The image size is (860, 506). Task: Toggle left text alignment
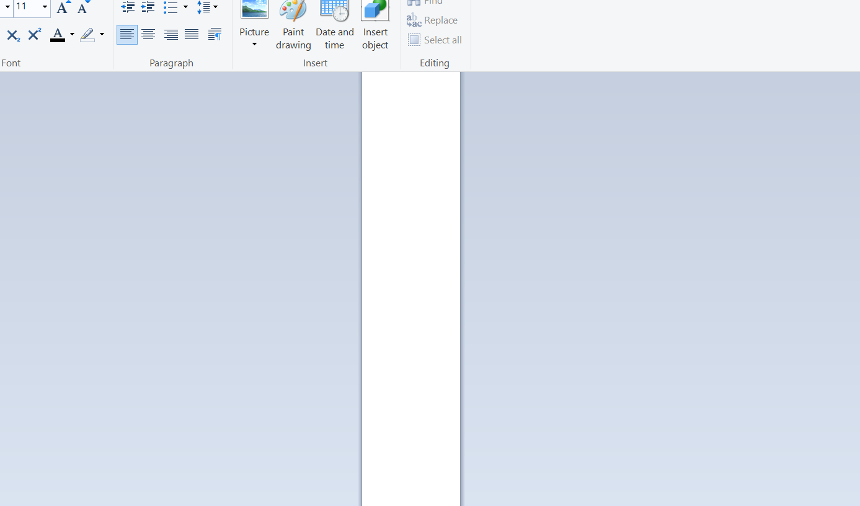tap(127, 35)
